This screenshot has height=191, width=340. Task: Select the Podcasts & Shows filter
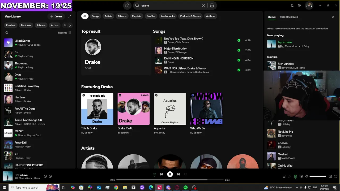(x=190, y=16)
